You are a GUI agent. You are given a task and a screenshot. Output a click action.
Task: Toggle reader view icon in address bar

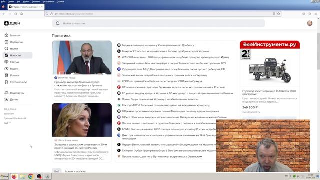click(x=274, y=14)
